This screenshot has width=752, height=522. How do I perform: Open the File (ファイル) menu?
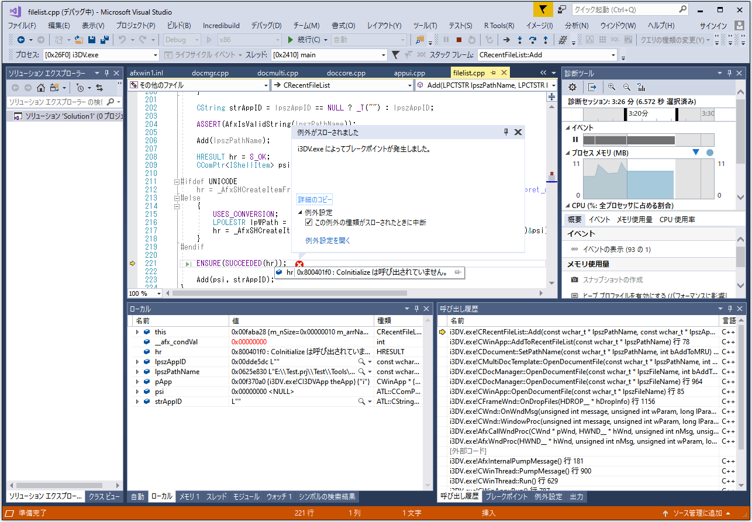[x=22, y=26]
